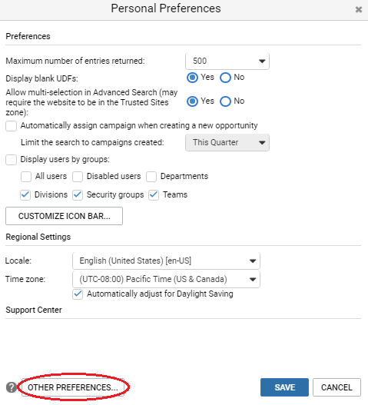Cancel the preference changes

click(x=337, y=387)
